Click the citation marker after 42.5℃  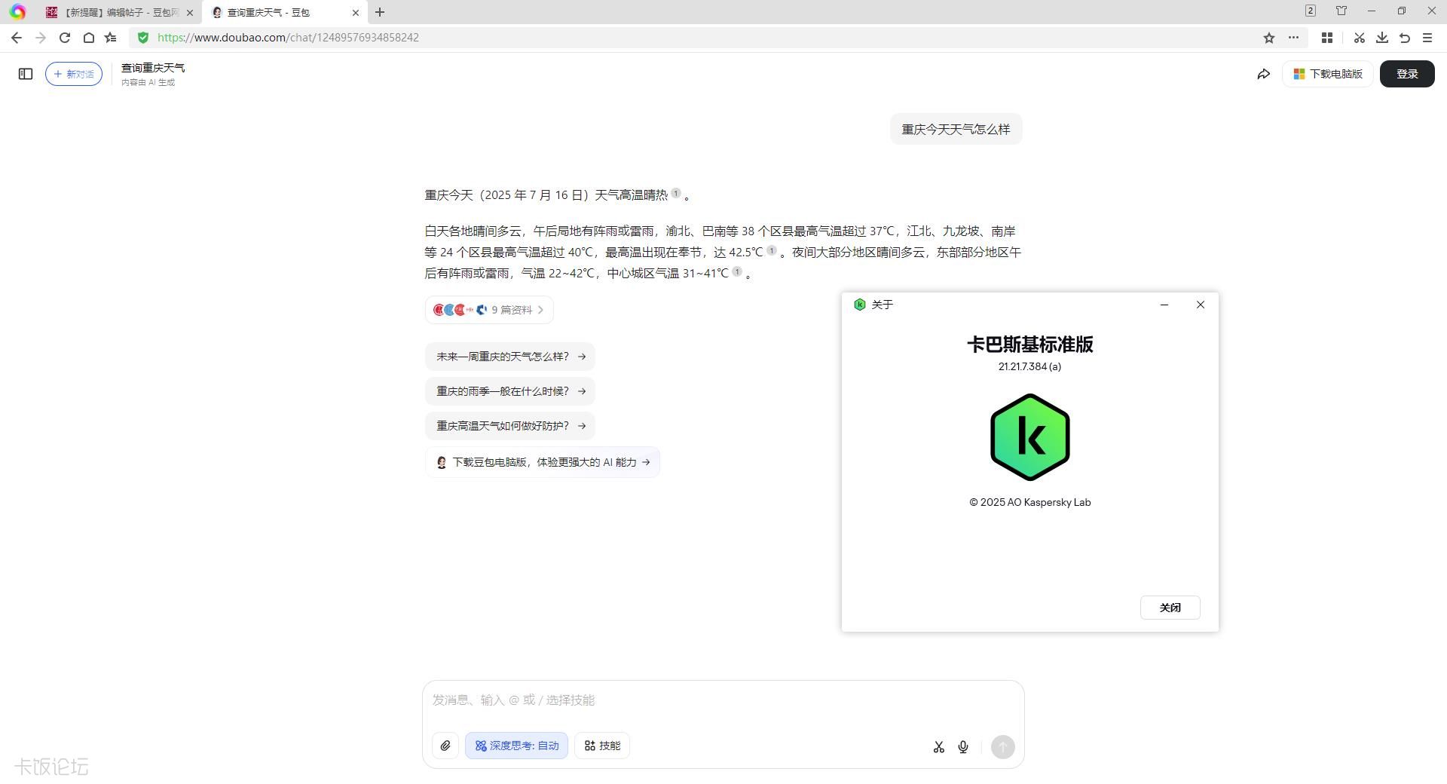click(x=772, y=250)
